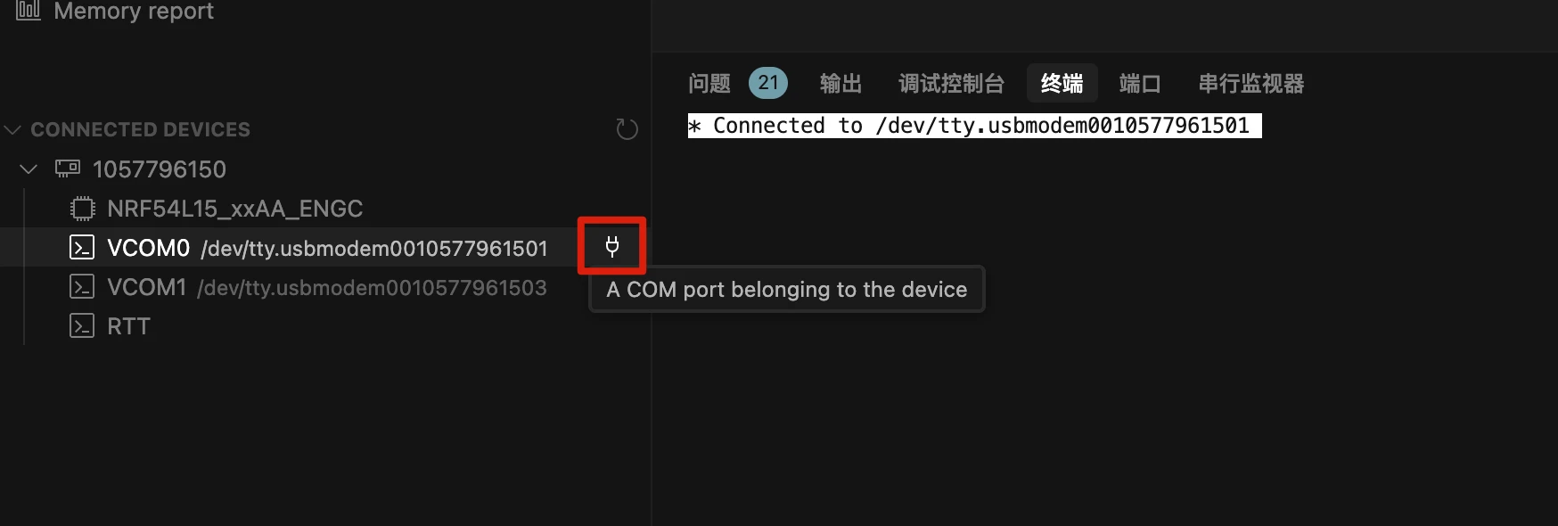
Task: Select the NRF54L15_xxAA_ENGC tree item
Action: 234,209
